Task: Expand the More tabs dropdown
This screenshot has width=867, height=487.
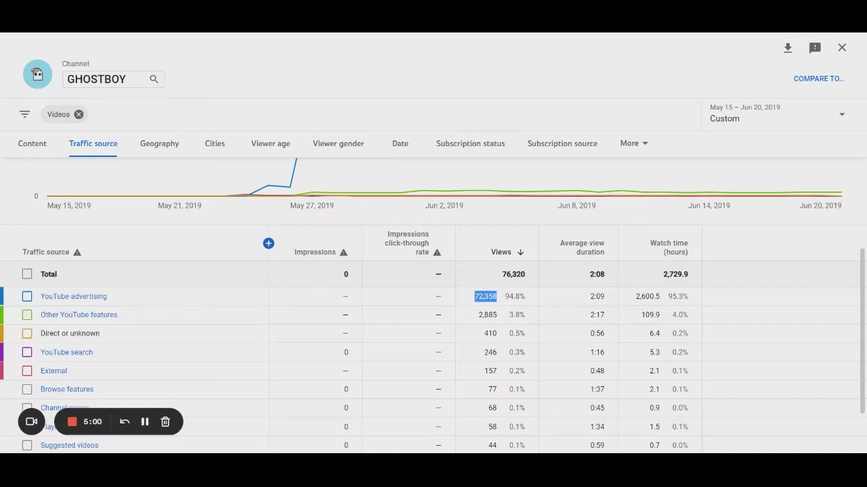Action: coord(634,143)
